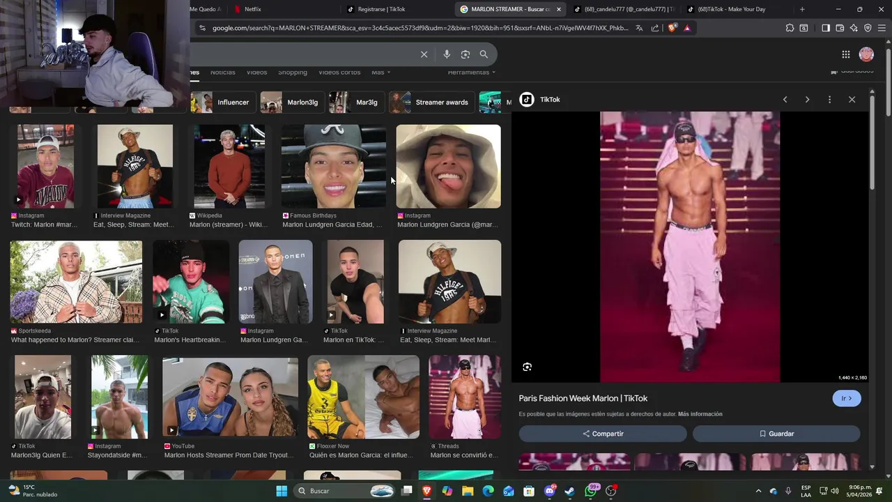The width and height of the screenshot is (892, 502).
Task: Open Brave Wallet icon
Action: click(840, 28)
